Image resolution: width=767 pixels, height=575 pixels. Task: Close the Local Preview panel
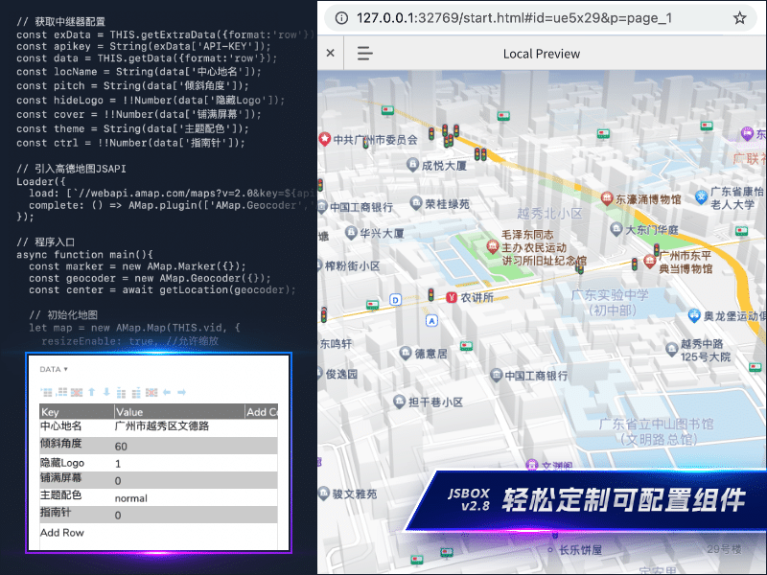pyautogui.click(x=331, y=53)
